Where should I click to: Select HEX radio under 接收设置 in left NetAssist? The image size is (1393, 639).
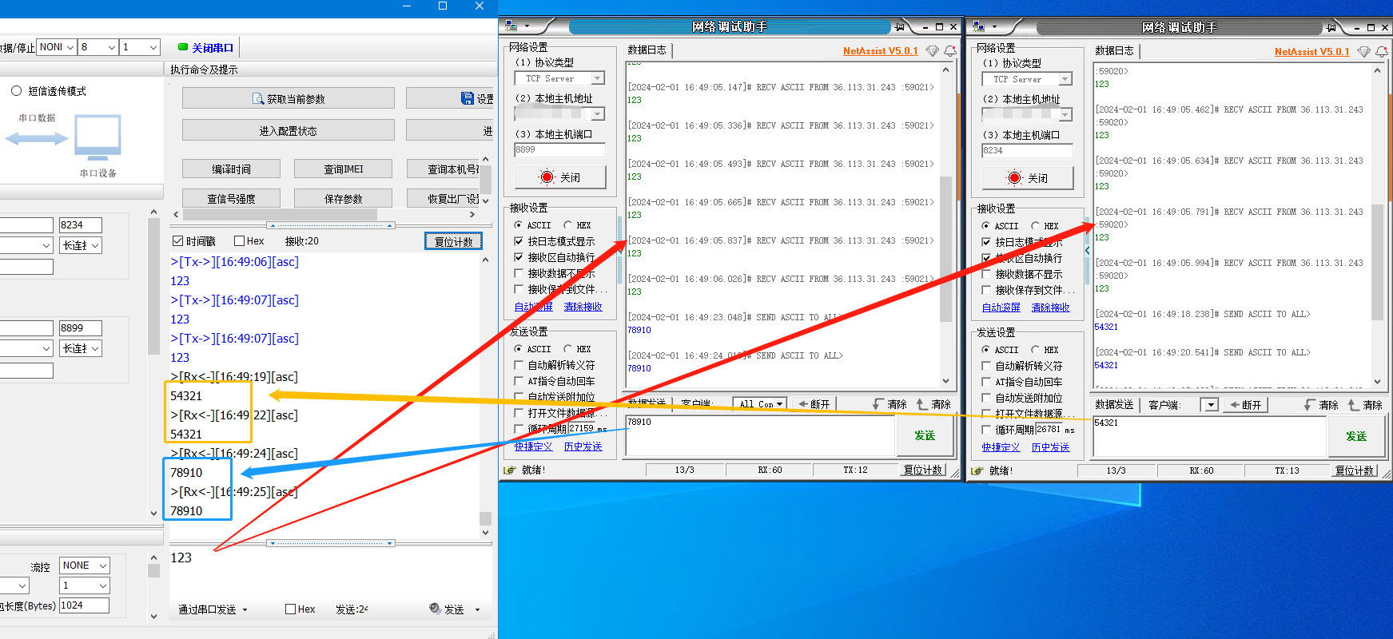pyautogui.click(x=568, y=225)
